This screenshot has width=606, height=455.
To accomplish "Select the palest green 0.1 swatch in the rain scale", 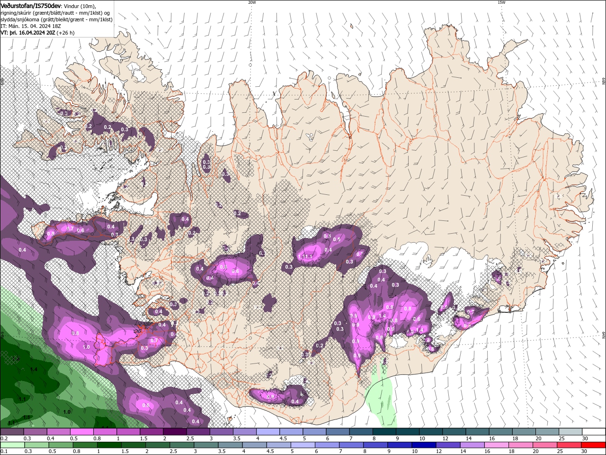I will click(x=12, y=445).
